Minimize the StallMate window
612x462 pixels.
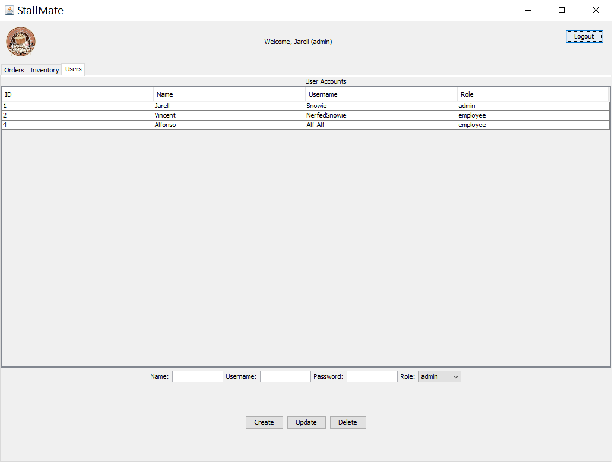528,10
